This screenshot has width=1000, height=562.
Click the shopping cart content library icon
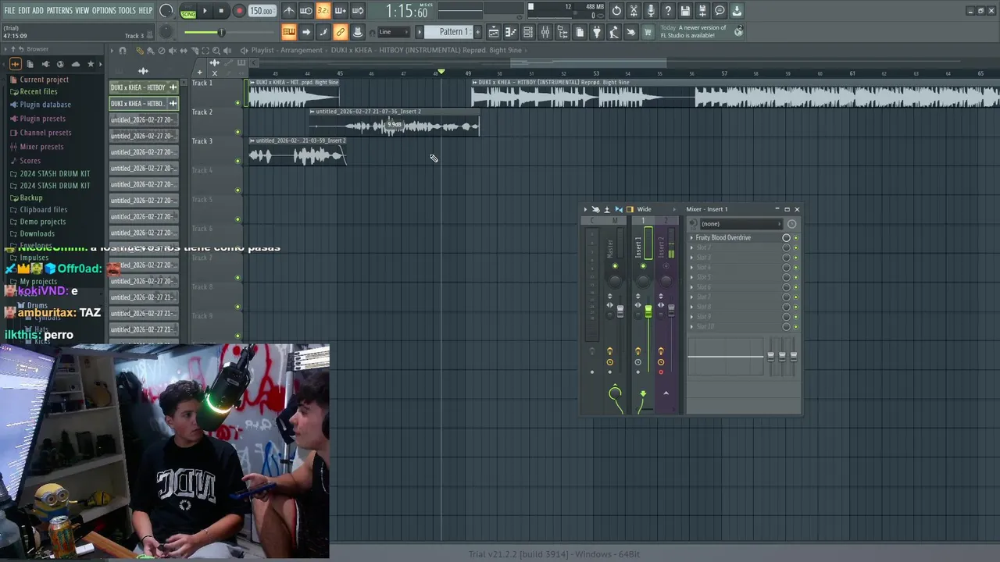point(648,32)
